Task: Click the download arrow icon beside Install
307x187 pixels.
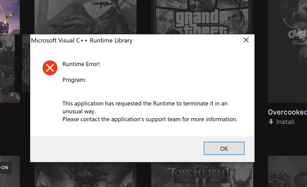Action: pos(271,122)
